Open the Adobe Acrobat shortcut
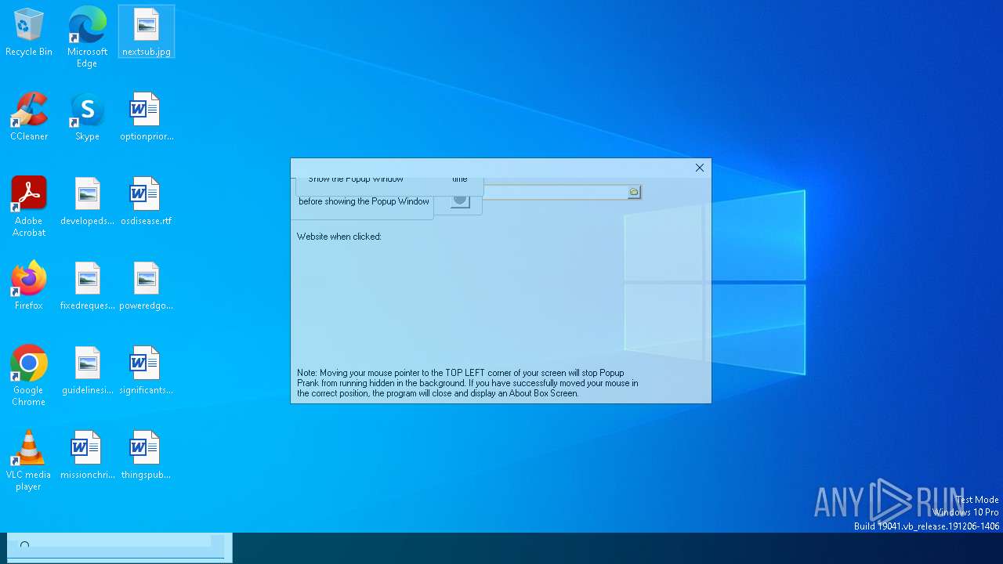Viewport: 1003px width, 564px height. 29,207
